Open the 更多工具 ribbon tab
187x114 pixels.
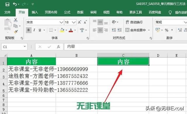click(136, 12)
